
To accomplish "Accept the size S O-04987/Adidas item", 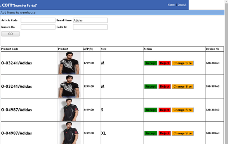I will pos(151,110).
